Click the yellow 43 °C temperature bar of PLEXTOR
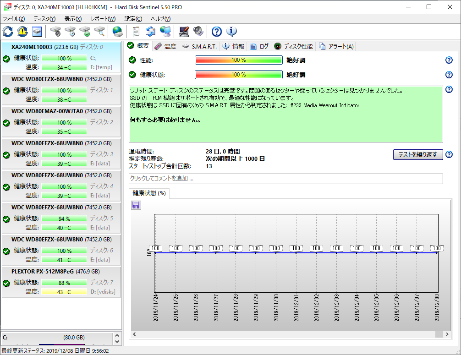This screenshot has height=355, width=461. 64,292
